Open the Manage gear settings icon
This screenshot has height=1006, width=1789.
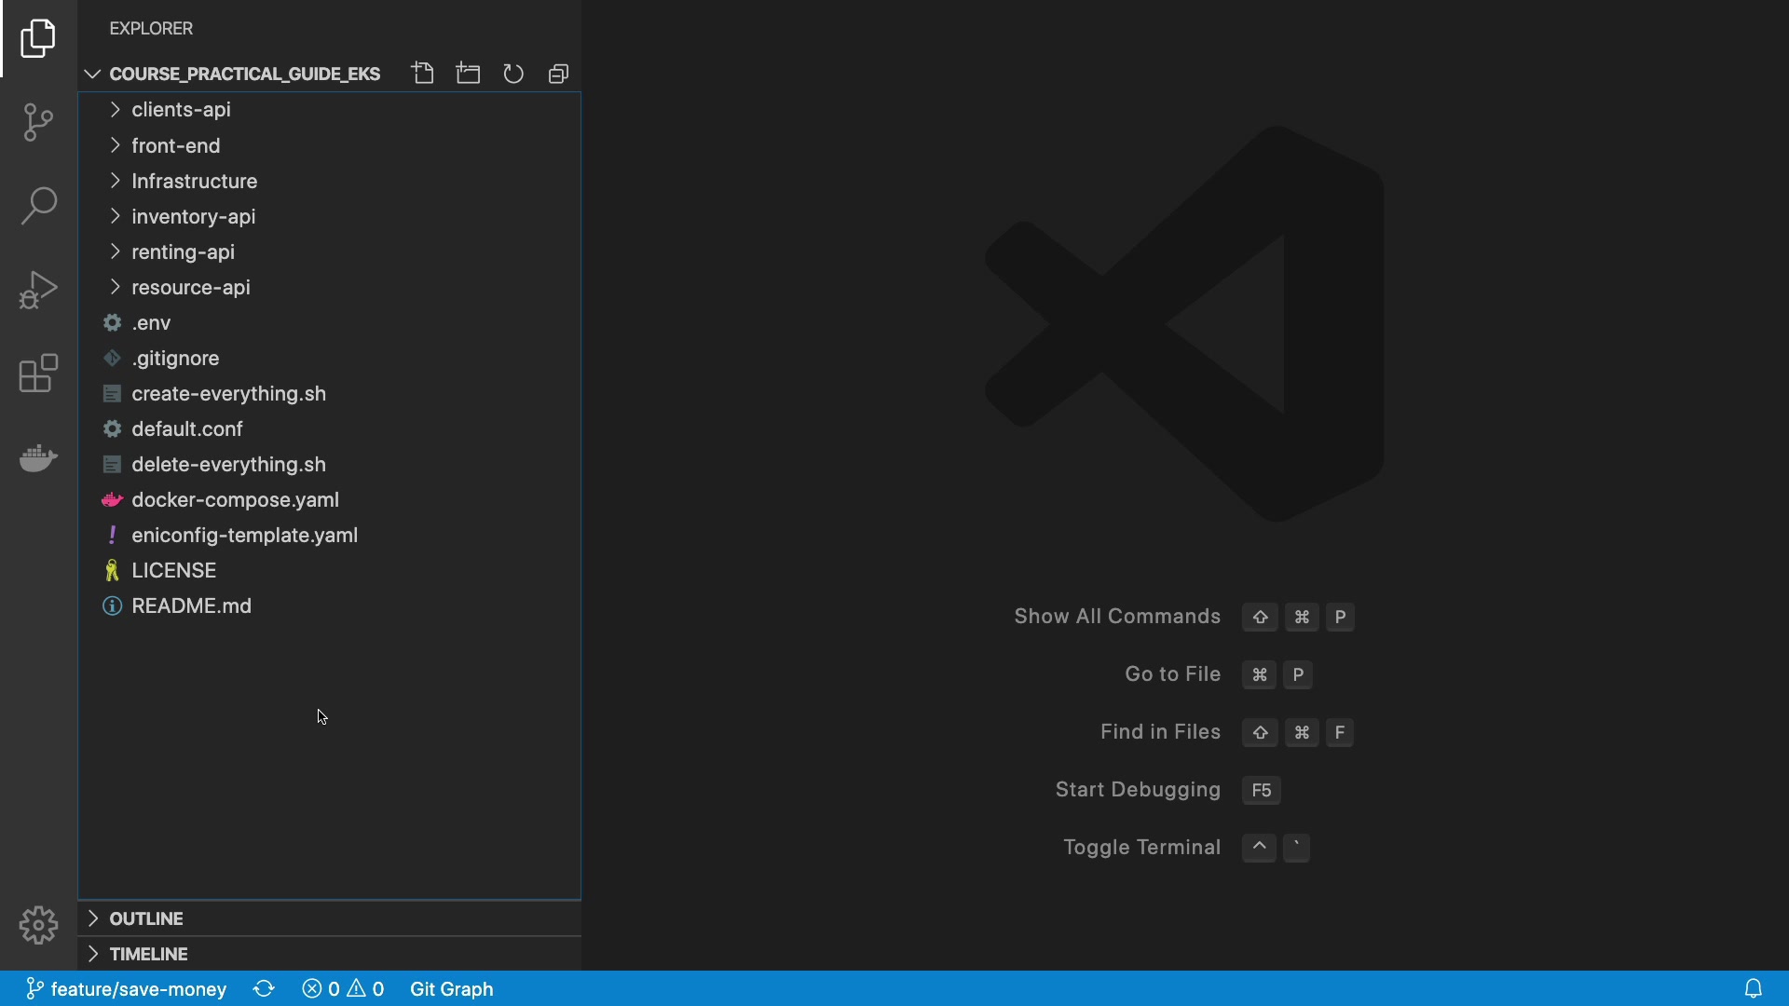click(38, 925)
